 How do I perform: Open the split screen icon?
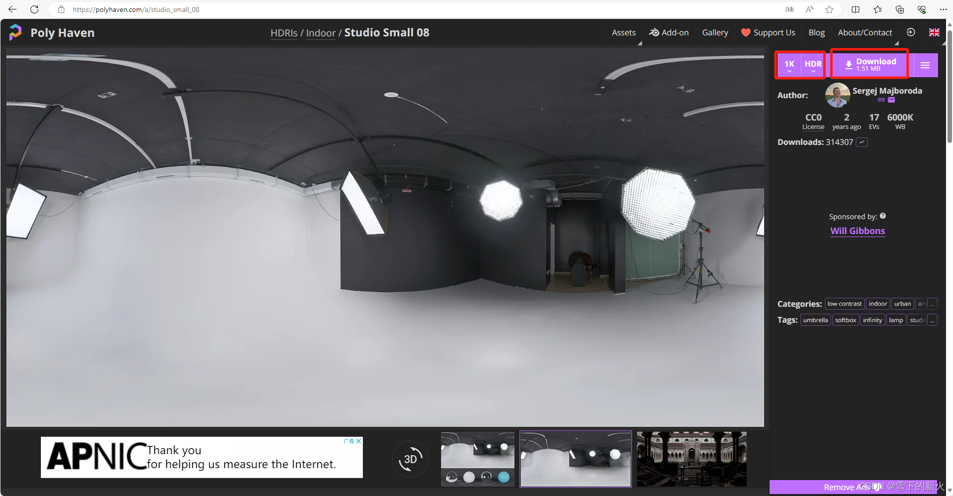[856, 9]
